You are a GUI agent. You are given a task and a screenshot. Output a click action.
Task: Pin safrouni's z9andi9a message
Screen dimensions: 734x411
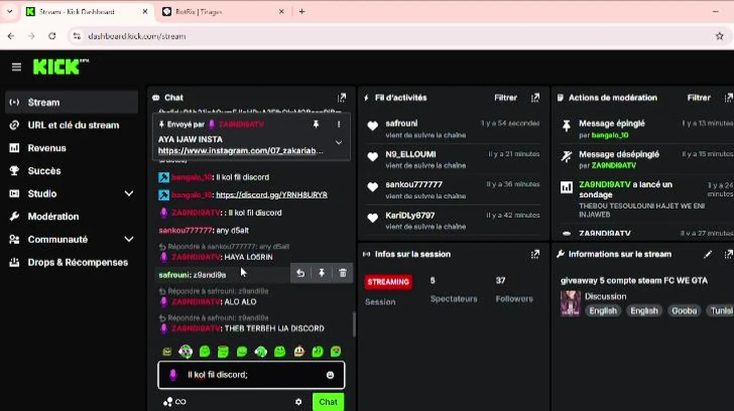pyautogui.click(x=322, y=273)
